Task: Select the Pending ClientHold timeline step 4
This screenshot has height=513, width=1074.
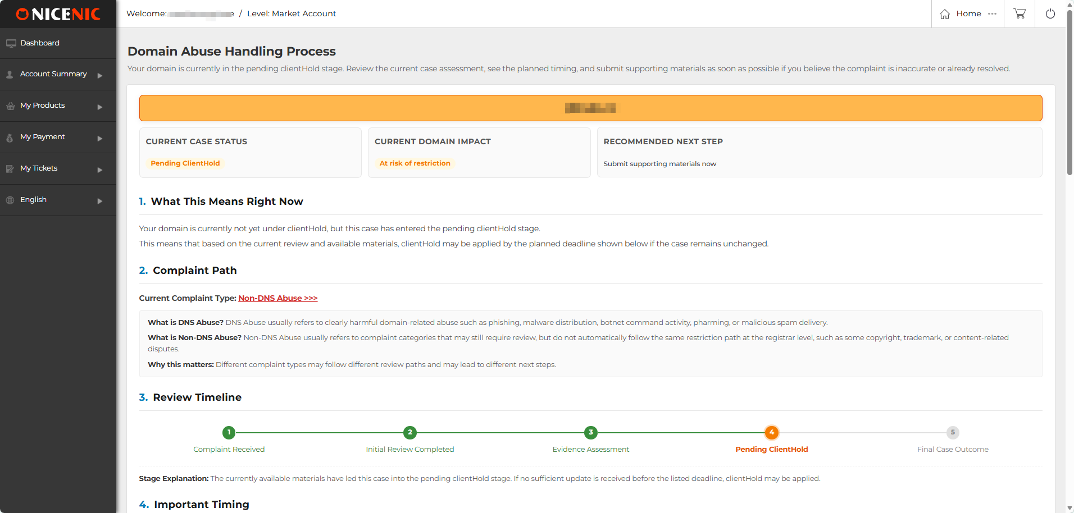Action: tap(771, 432)
